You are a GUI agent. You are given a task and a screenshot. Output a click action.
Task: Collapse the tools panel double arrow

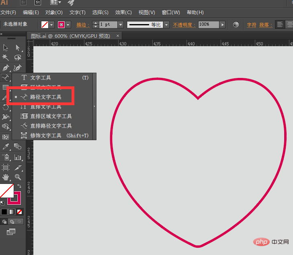[1, 34]
